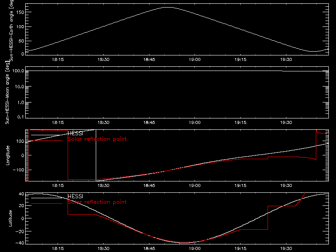This screenshot has height=252, width=336.
Task: Click '18:30' time label under Moon angle plot
Action: (103, 123)
